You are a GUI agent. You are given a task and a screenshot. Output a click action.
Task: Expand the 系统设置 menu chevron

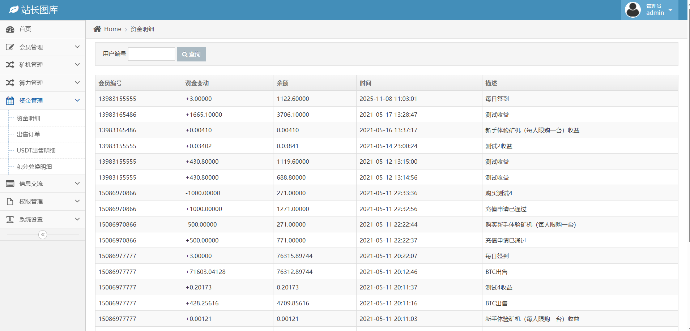pos(77,219)
